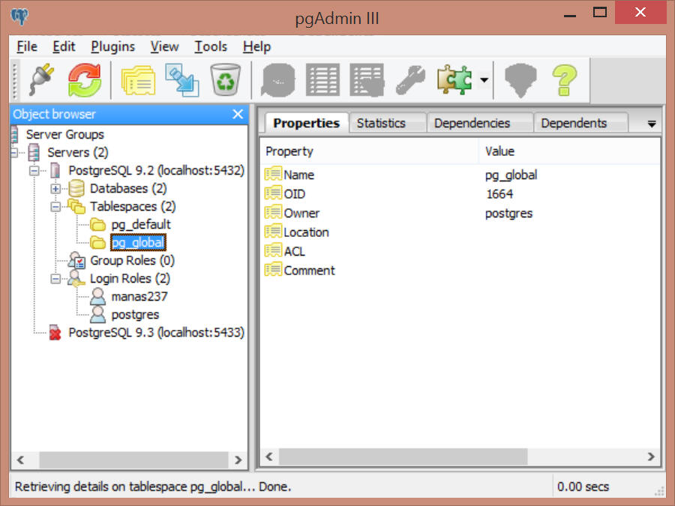The height and width of the screenshot is (506, 675).
Task: Select the pg_default tablespace
Action: (x=141, y=225)
